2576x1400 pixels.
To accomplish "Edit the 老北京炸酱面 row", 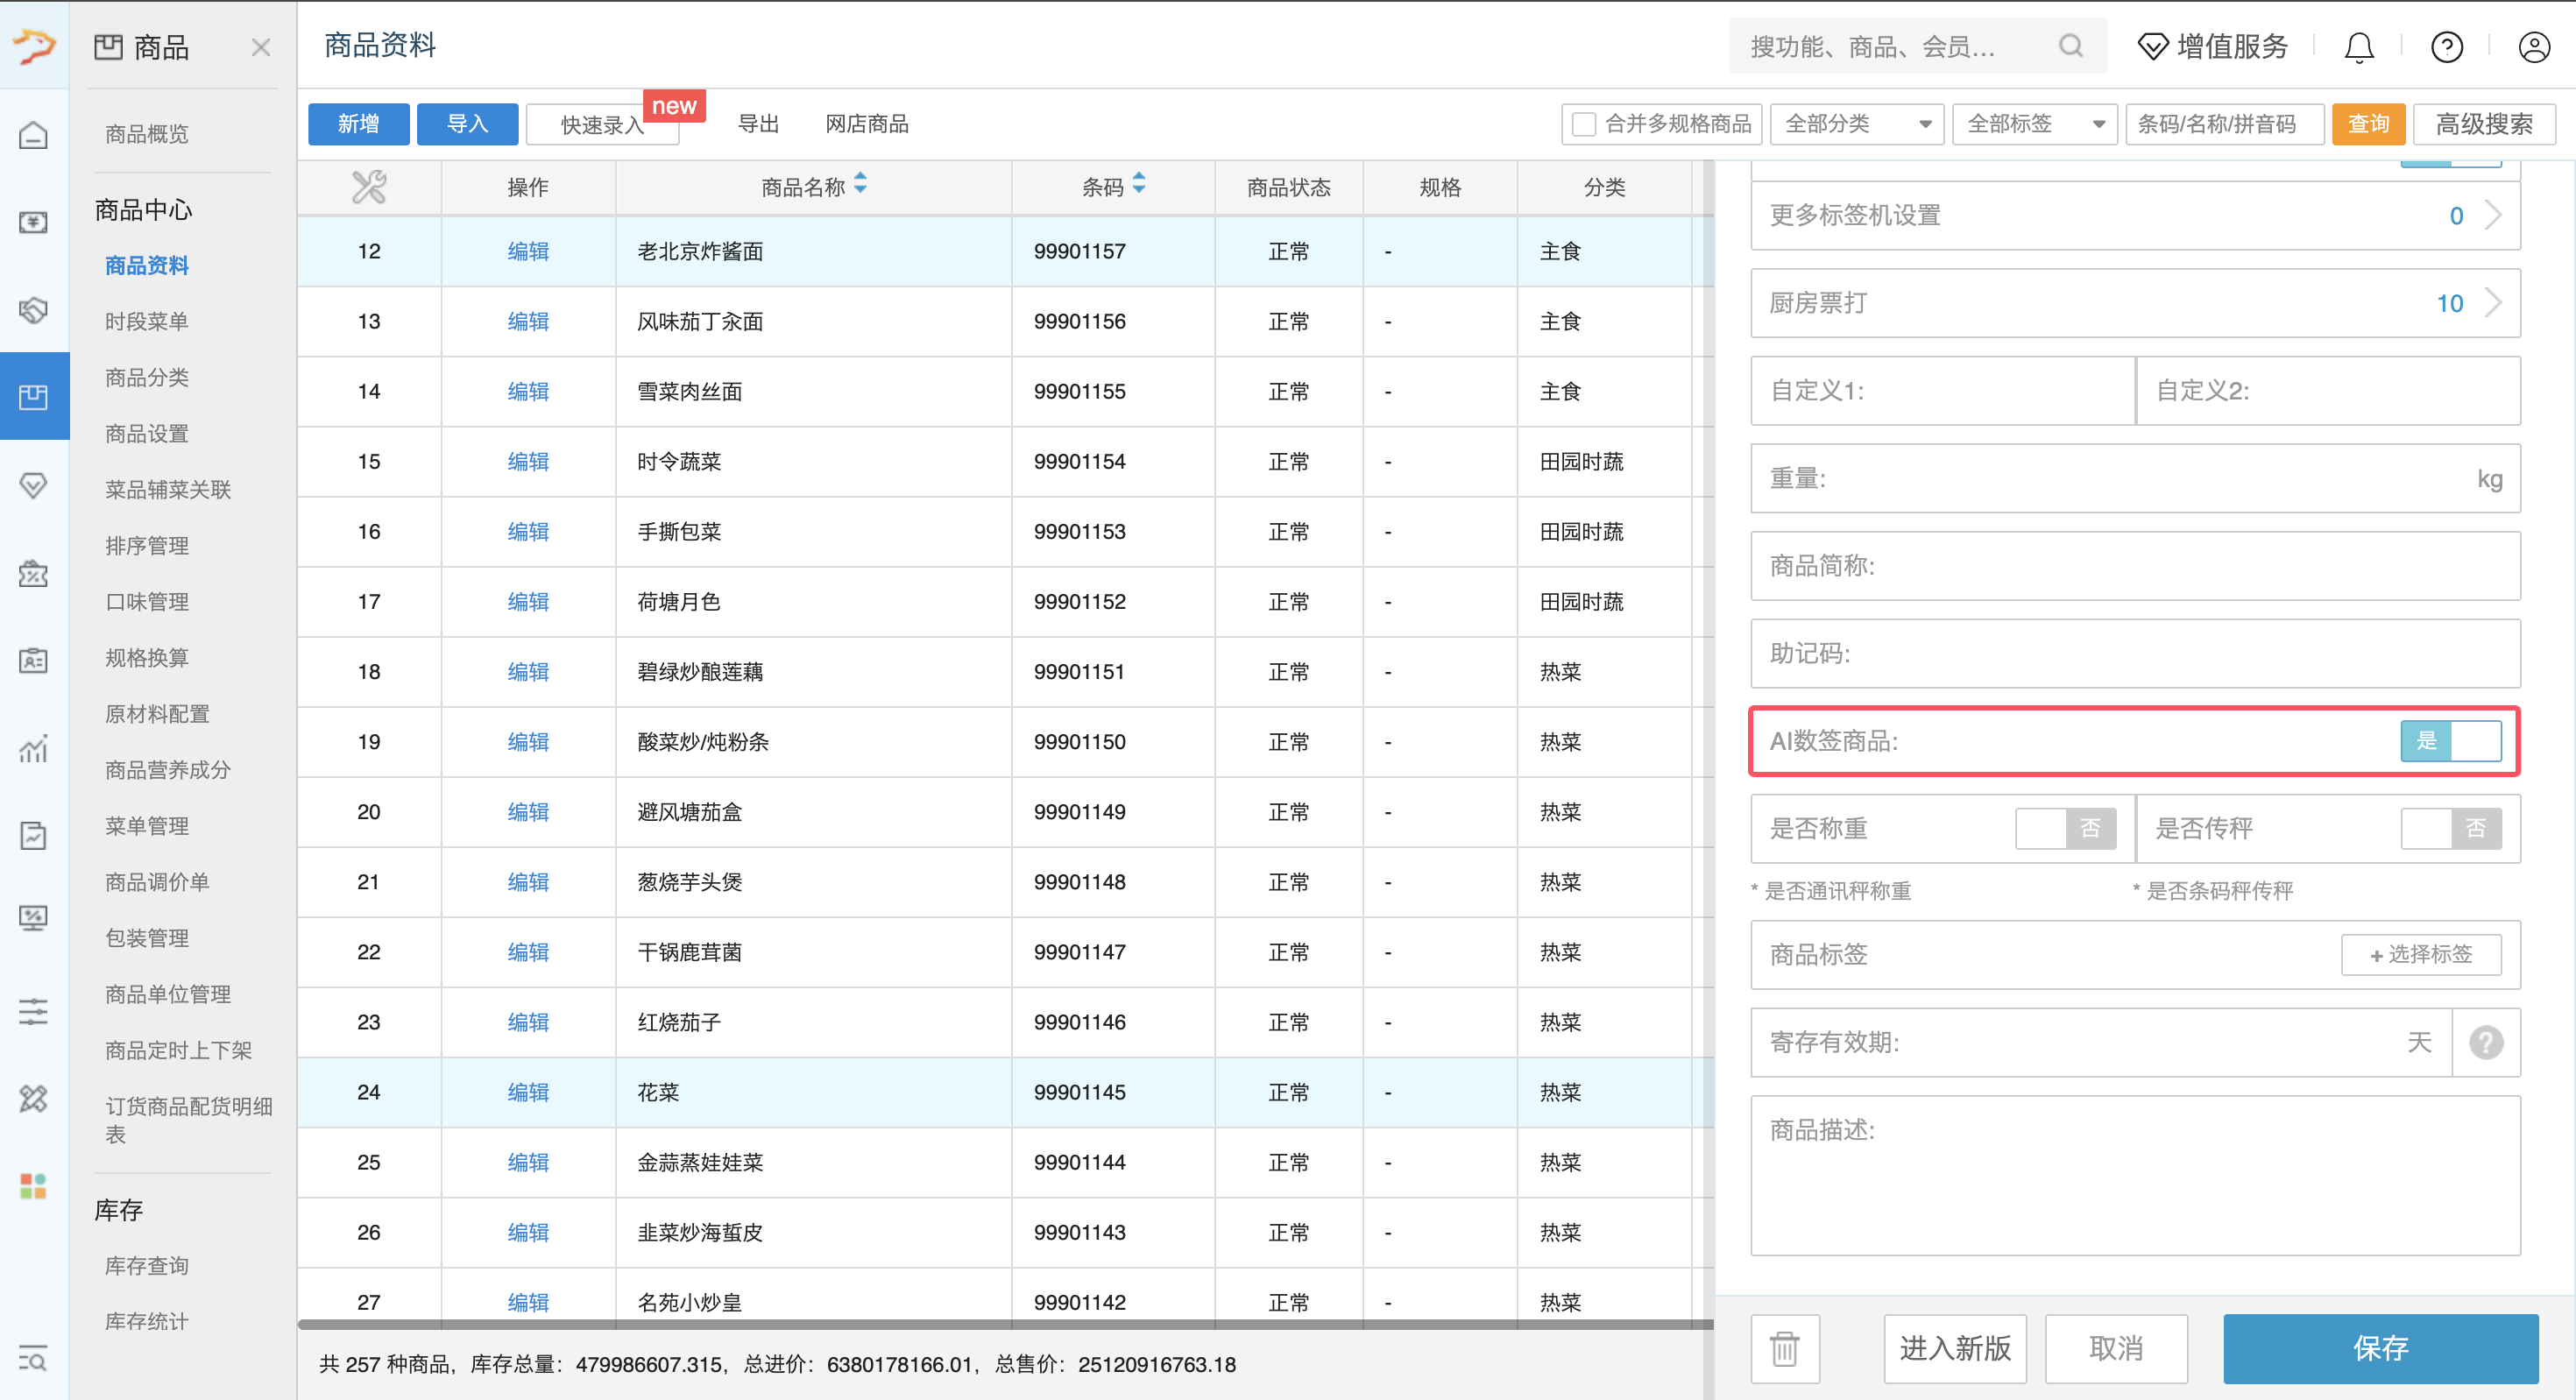I will click(x=528, y=252).
